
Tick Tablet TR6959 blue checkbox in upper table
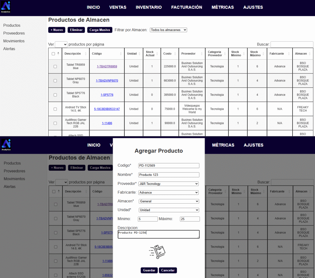pyautogui.click(x=55, y=66)
